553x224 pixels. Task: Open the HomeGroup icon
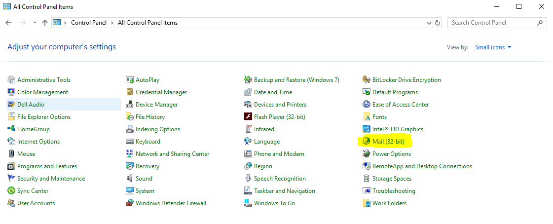point(11,129)
